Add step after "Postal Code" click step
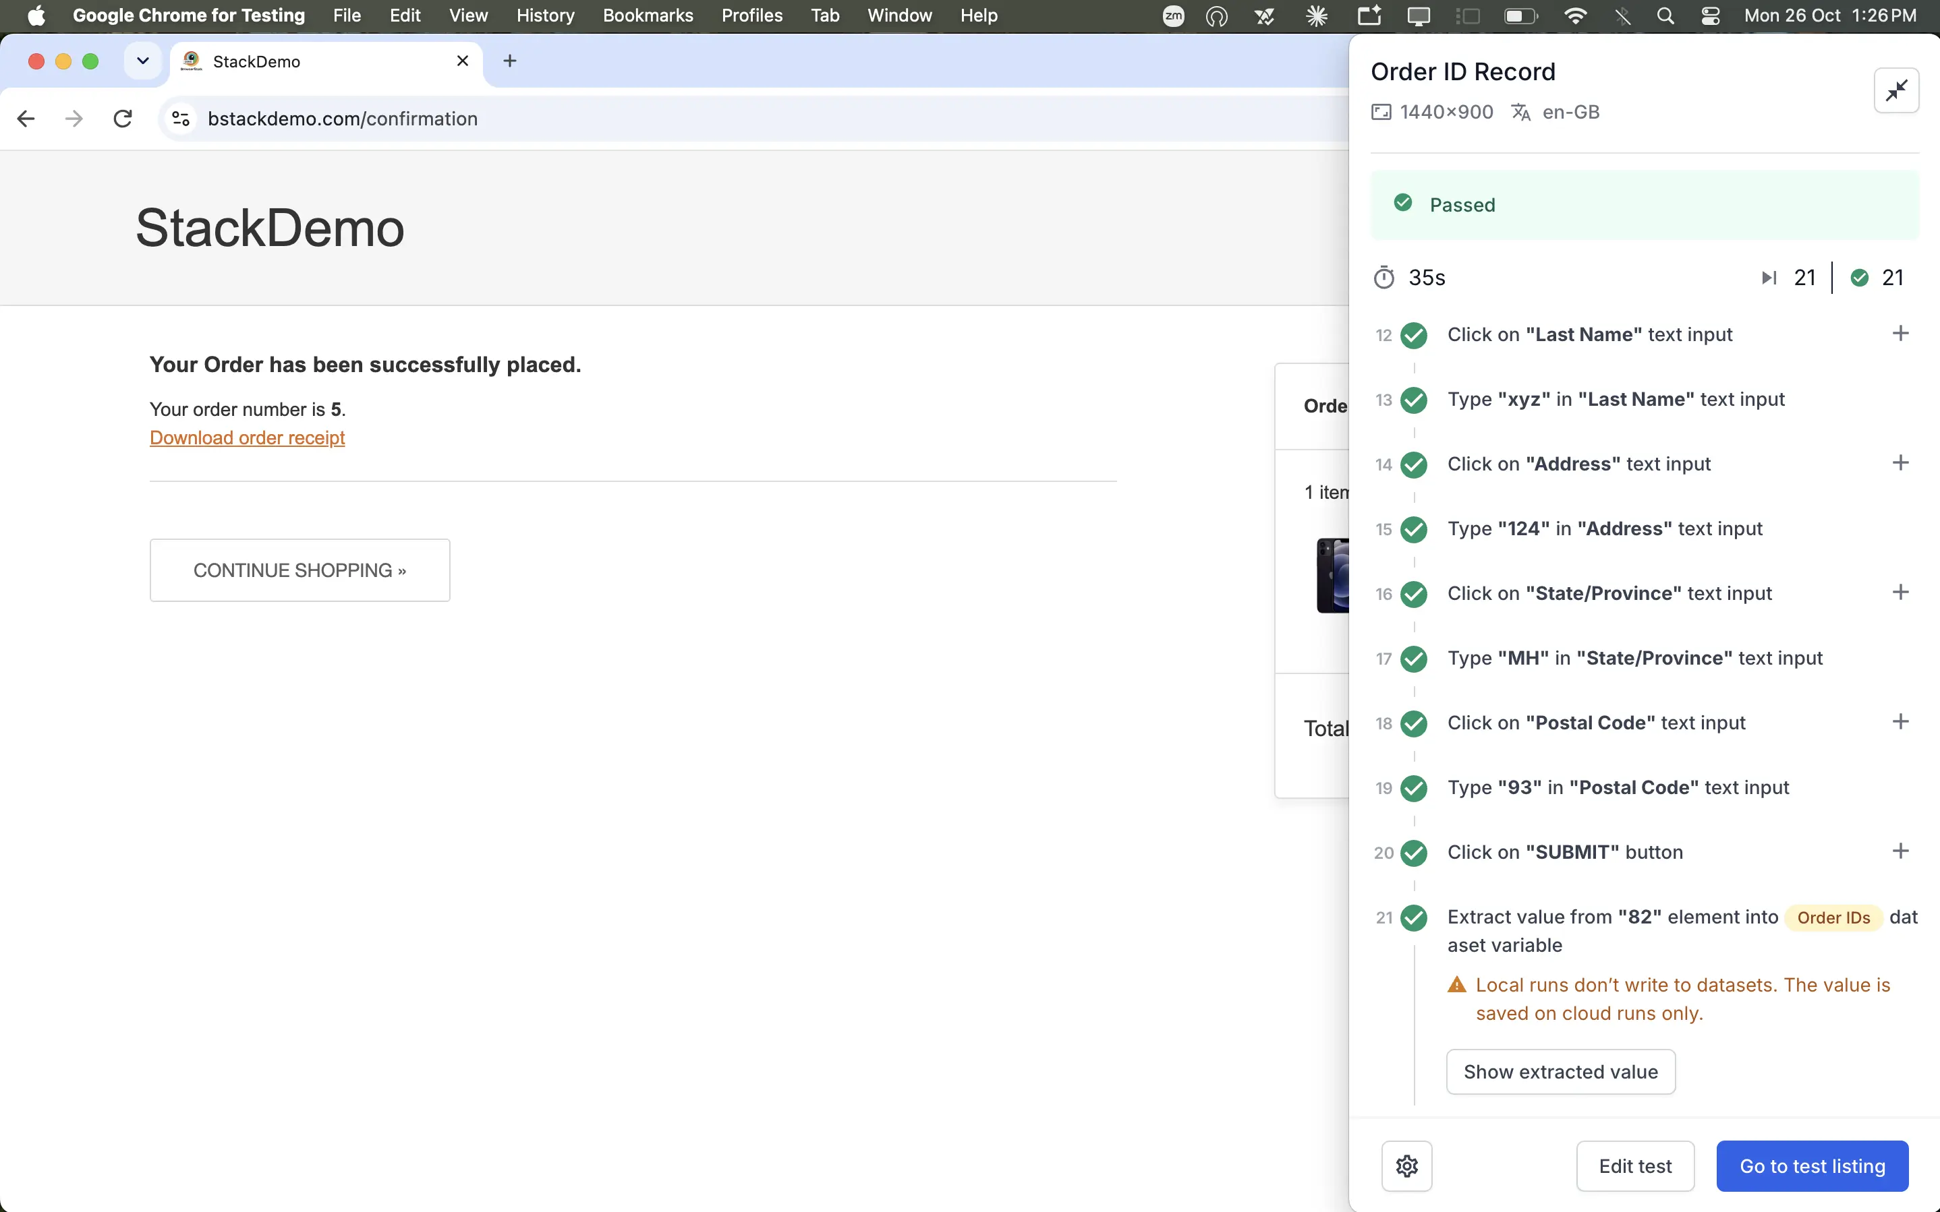1940x1212 pixels. (x=1900, y=721)
